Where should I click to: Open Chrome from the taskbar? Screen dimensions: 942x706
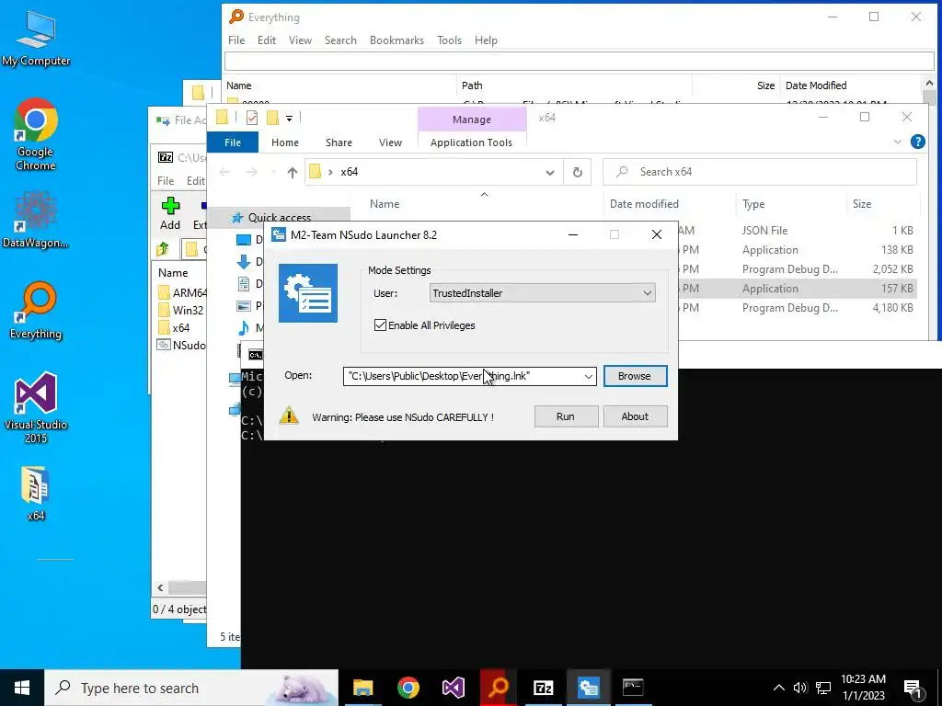(x=408, y=688)
